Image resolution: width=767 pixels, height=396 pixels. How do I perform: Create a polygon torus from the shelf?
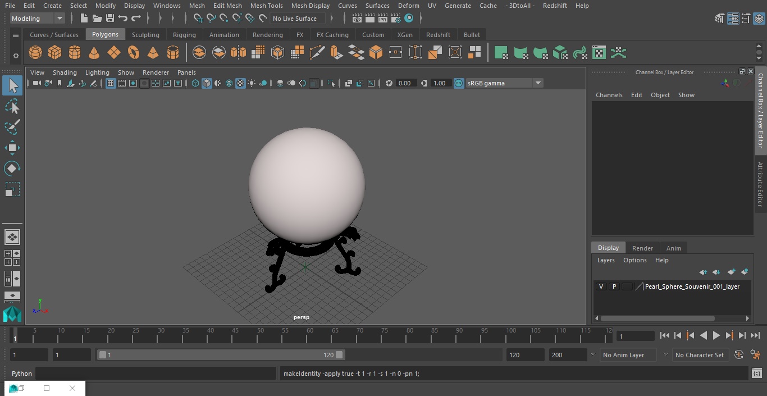(x=134, y=53)
